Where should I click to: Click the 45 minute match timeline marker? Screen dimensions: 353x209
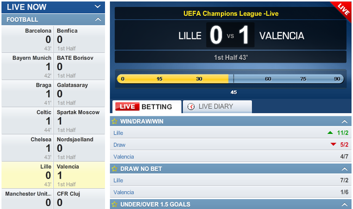(x=233, y=92)
